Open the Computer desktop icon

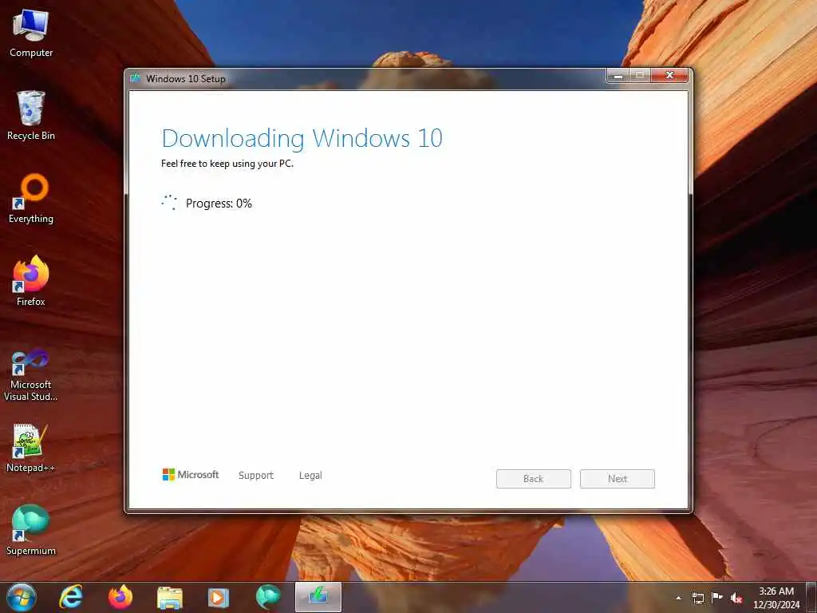tap(31, 33)
